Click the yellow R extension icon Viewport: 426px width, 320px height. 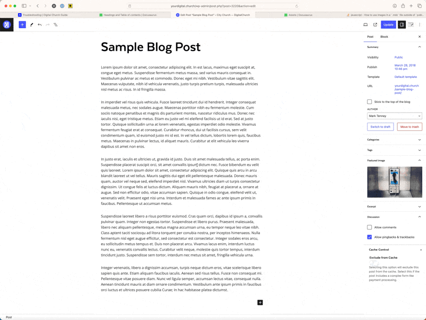pyautogui.click(x=70, y=6)
